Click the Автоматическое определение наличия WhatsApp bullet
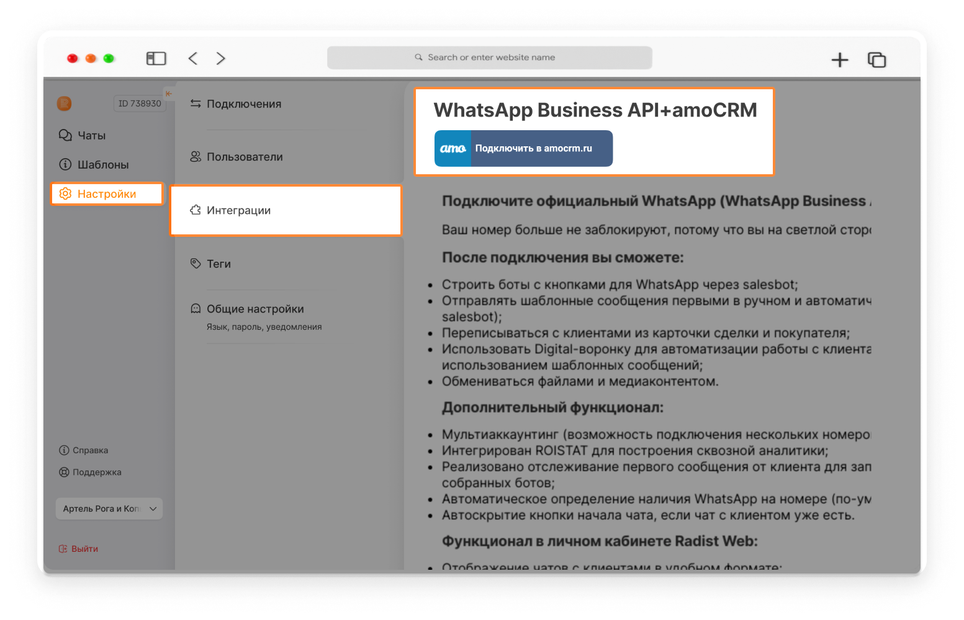 [657, 499]
